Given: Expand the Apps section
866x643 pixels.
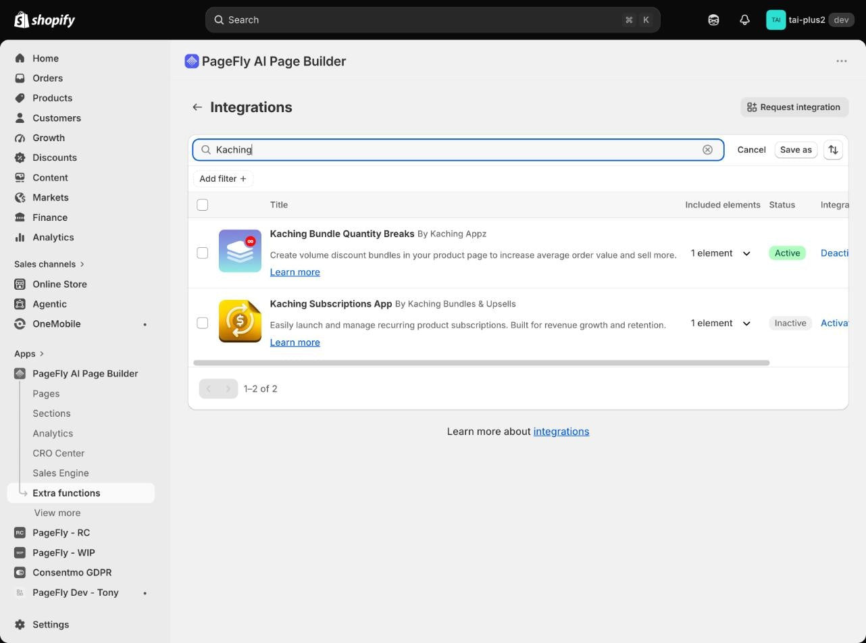Looking at the screenshot, I should (29, 354).
